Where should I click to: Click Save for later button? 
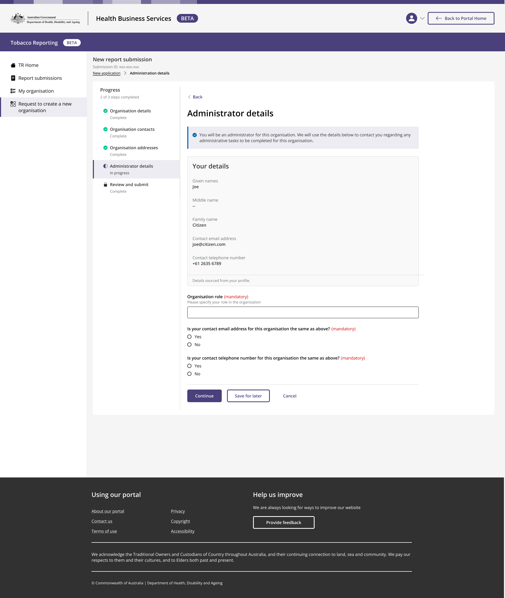pos(248,396)
